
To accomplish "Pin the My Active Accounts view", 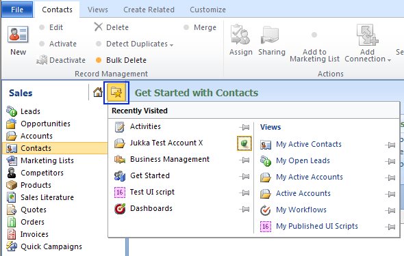I will pyautogui.click(x=390, y=177).
